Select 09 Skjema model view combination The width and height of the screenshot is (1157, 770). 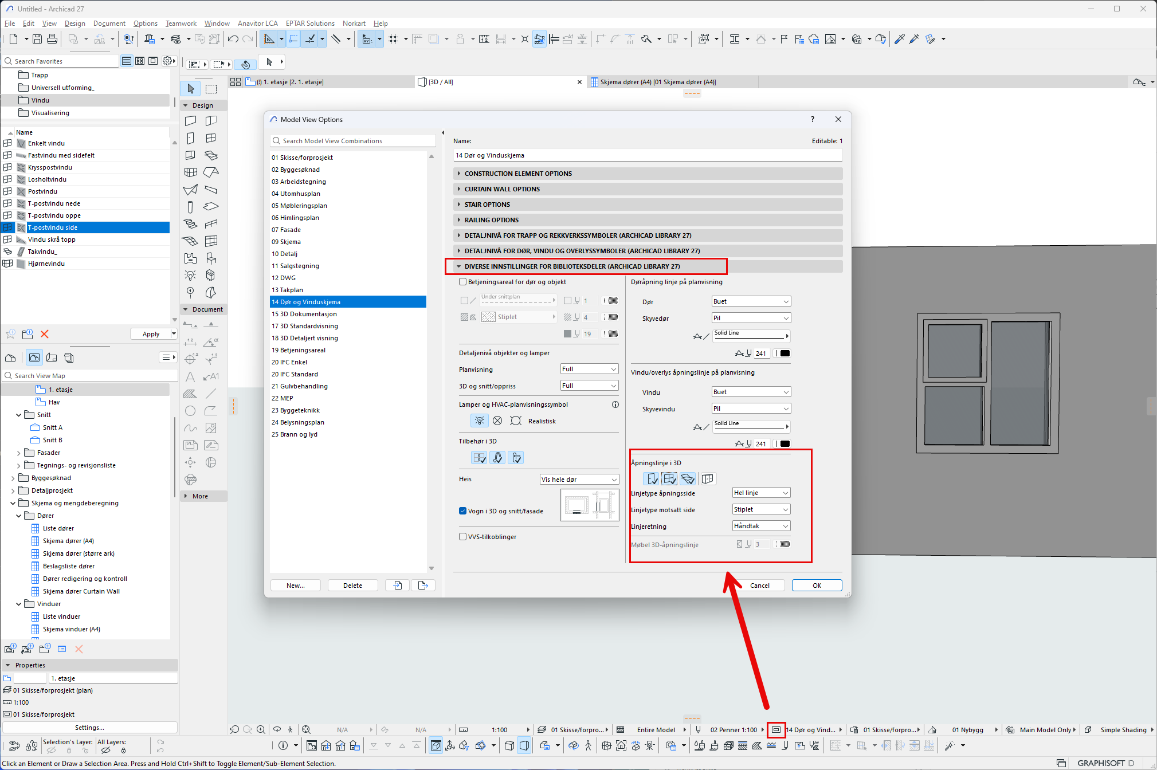coord(286,242)
